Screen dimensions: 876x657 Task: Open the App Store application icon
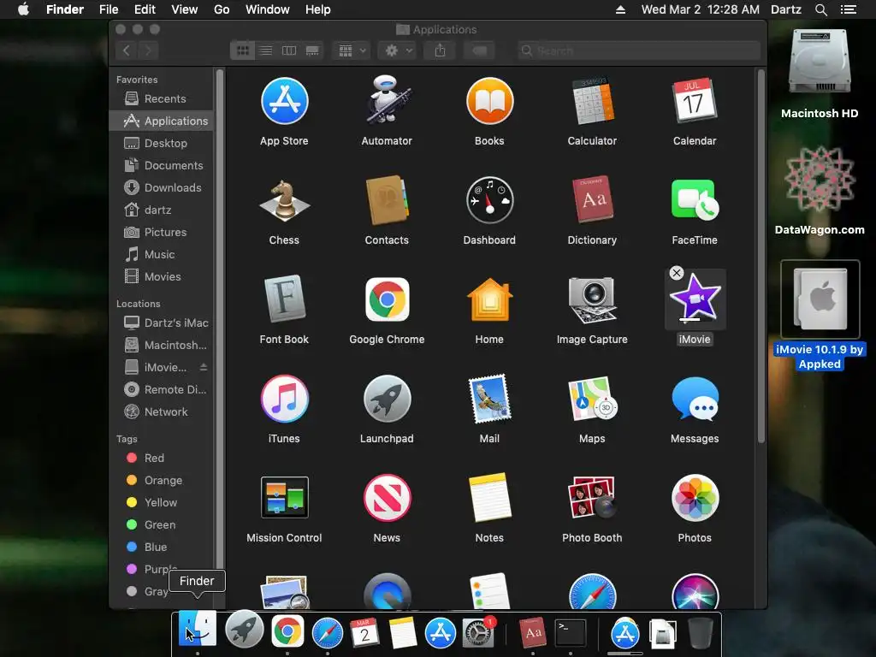284,101
